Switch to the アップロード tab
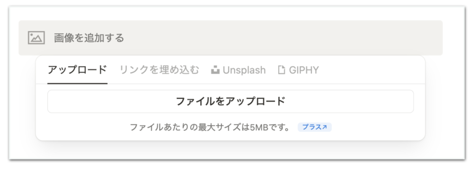Screen dimensions: 475x171 point(77,70)
